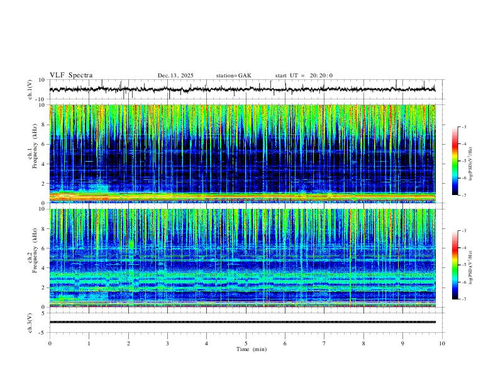
Task: Click the "4" minute tick on time axis
Action: point(207,343)
